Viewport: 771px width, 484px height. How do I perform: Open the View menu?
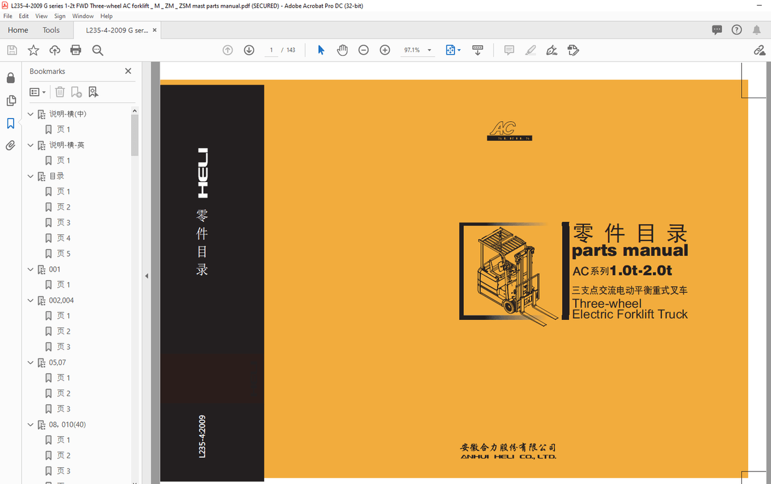coord(41,16)
